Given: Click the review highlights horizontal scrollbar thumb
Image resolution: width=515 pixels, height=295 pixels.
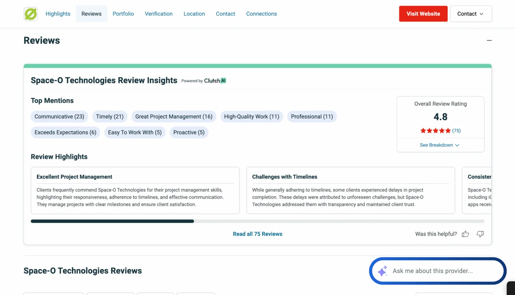Looking at the screenshot, I should coord(112,221).
